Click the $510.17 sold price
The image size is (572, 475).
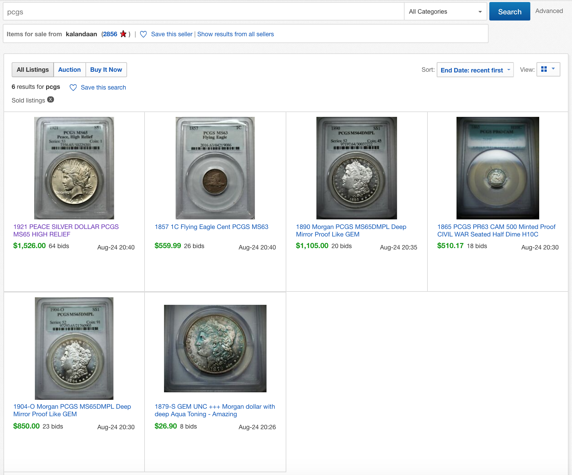coord(450,246)
